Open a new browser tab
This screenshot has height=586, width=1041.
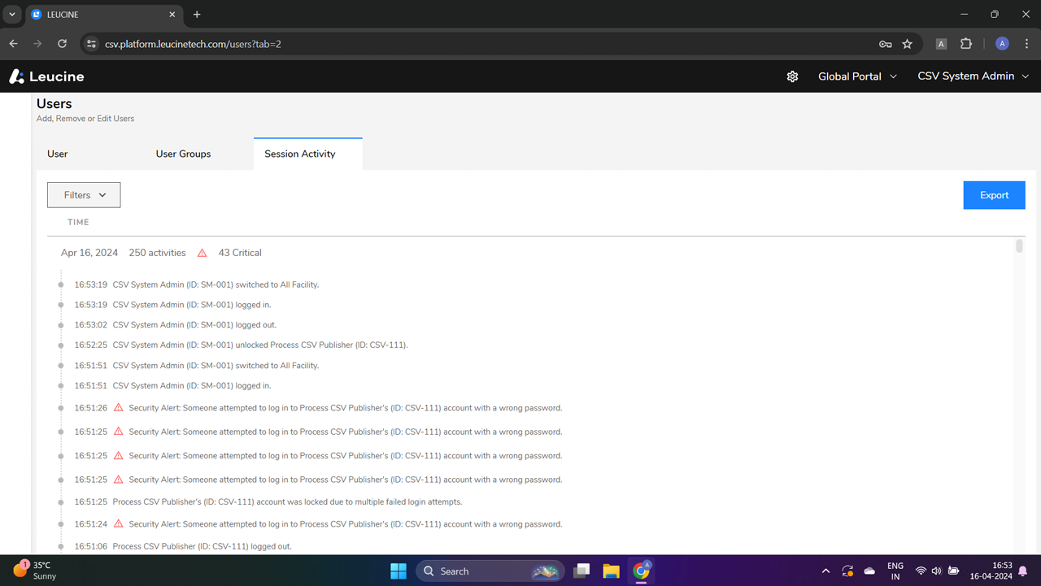click(x=197, y=15)
